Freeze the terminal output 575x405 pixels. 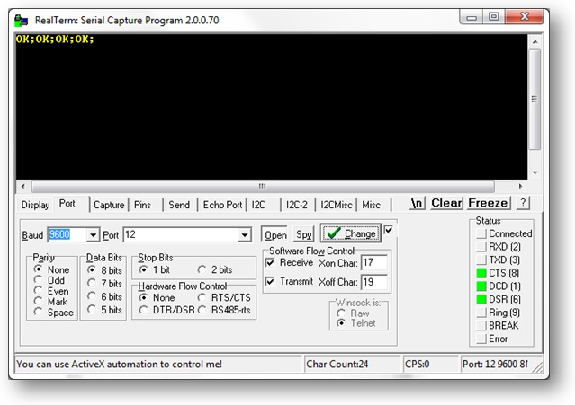pos(489,203)
